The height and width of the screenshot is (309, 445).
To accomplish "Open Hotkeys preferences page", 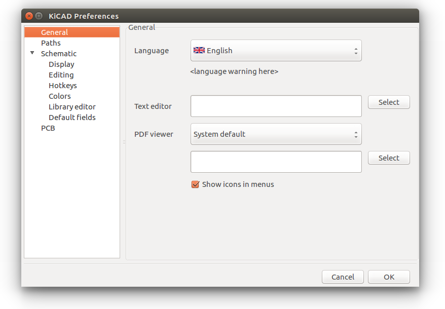I will [x=63, y=86].
